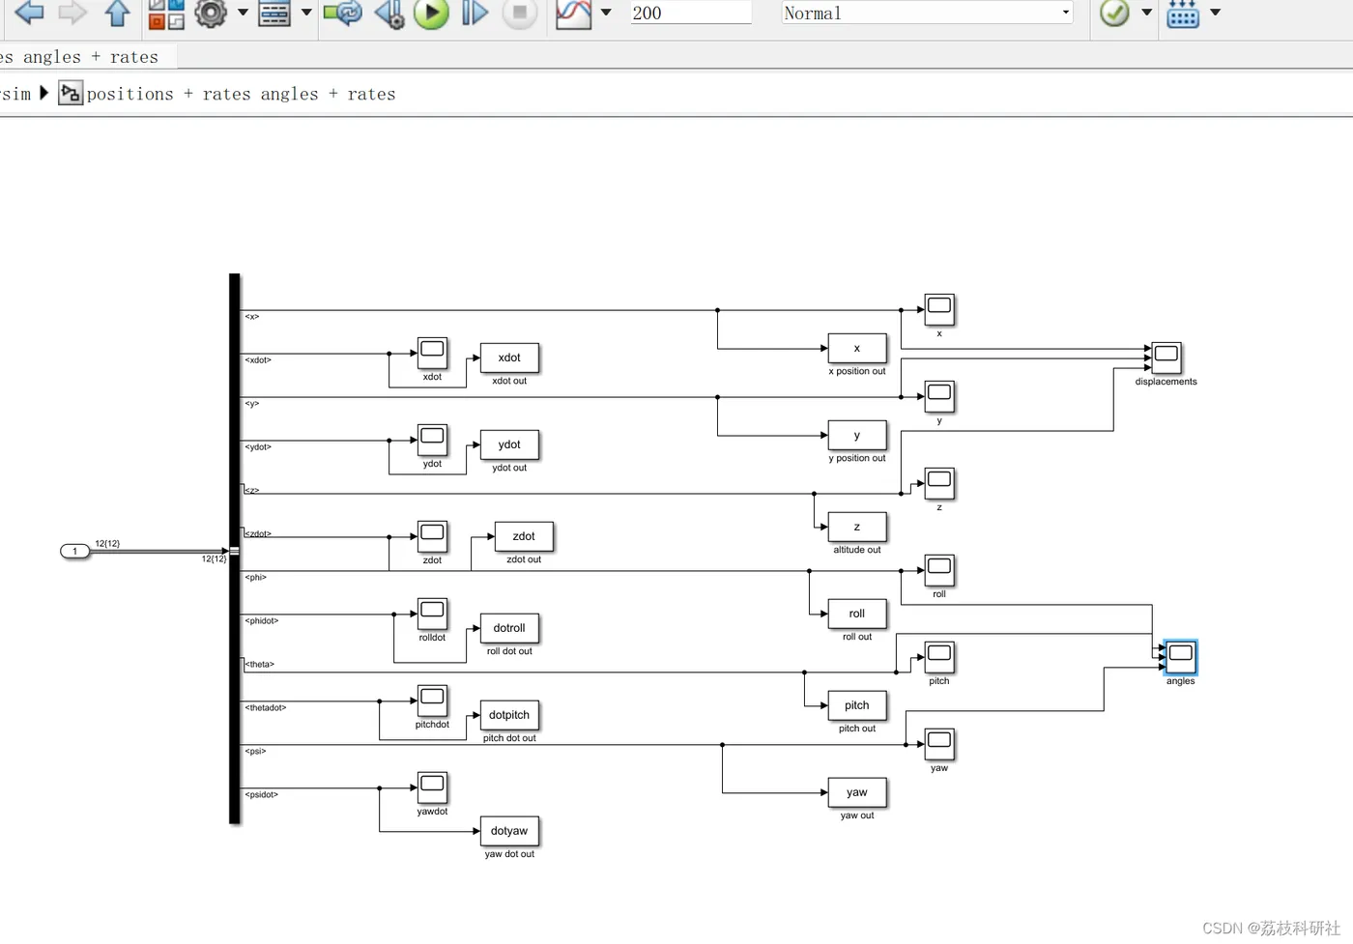Click the Step Forward button
Image resolution: width=1353 pixels, height=944 pixels.
pos(475,13)
